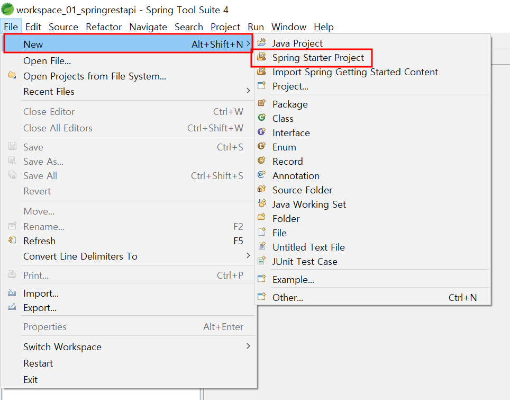Open the Refactor menu
510x400 pixels.
point(104,26)
